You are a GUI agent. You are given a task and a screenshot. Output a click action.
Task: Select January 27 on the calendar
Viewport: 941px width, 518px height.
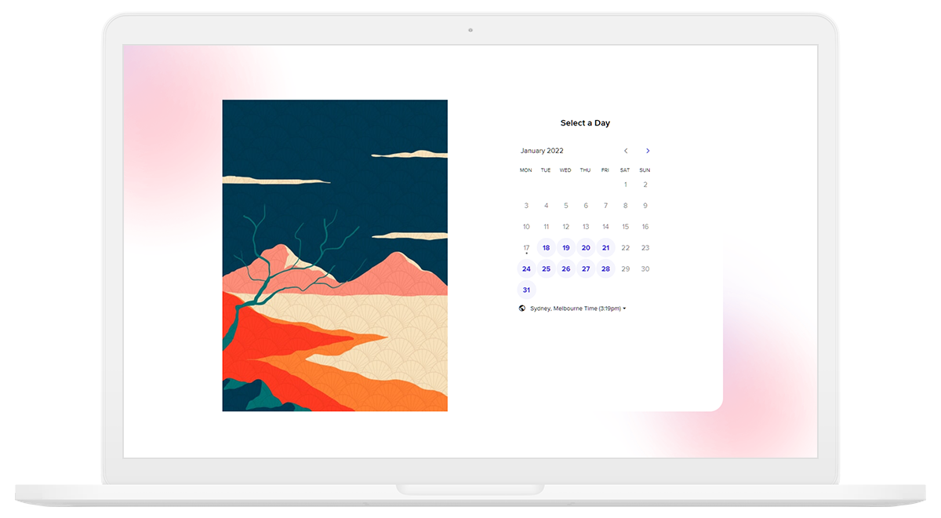click(x=586, y=269)
